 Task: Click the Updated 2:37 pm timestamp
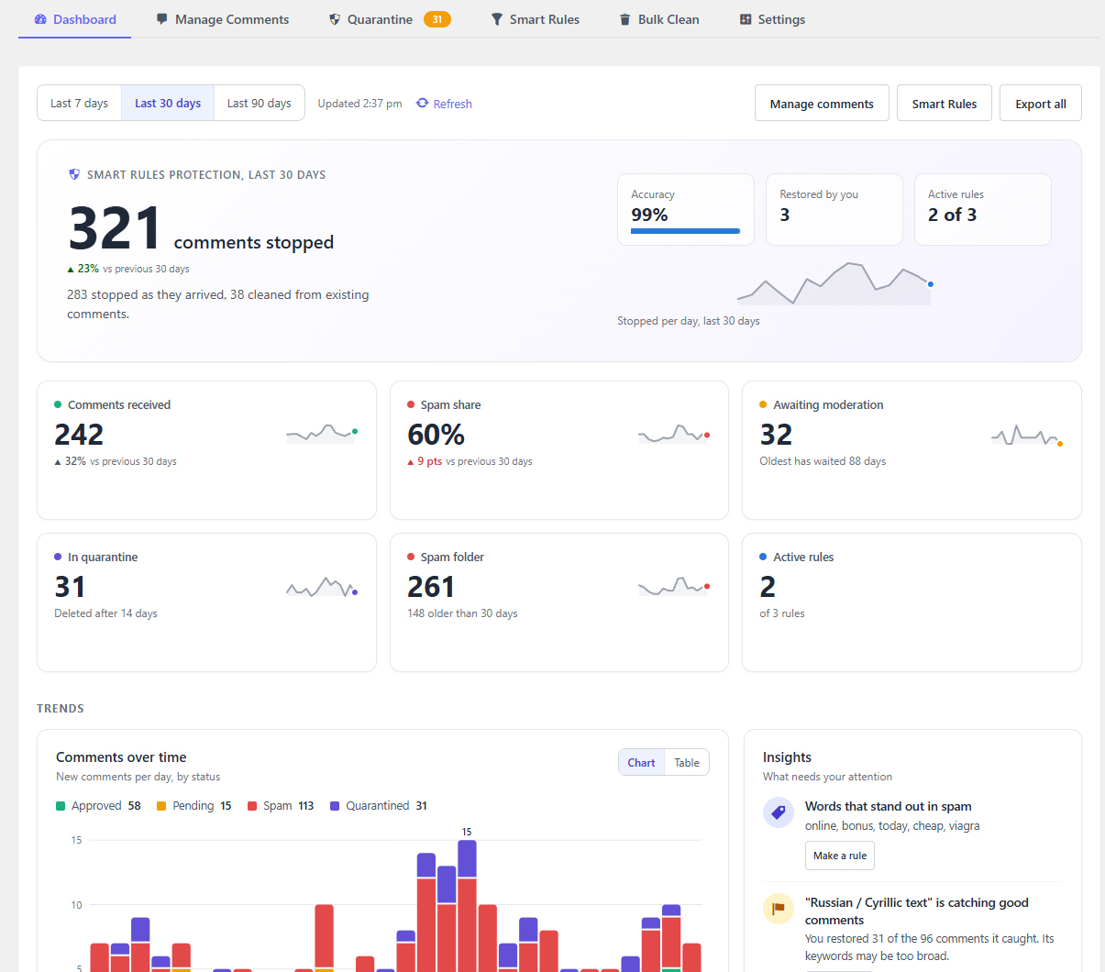point(359,104)
